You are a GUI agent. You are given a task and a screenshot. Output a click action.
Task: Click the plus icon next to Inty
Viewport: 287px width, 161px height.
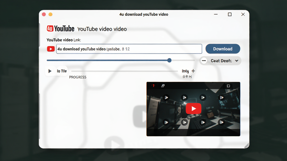(x=193, y=71)
